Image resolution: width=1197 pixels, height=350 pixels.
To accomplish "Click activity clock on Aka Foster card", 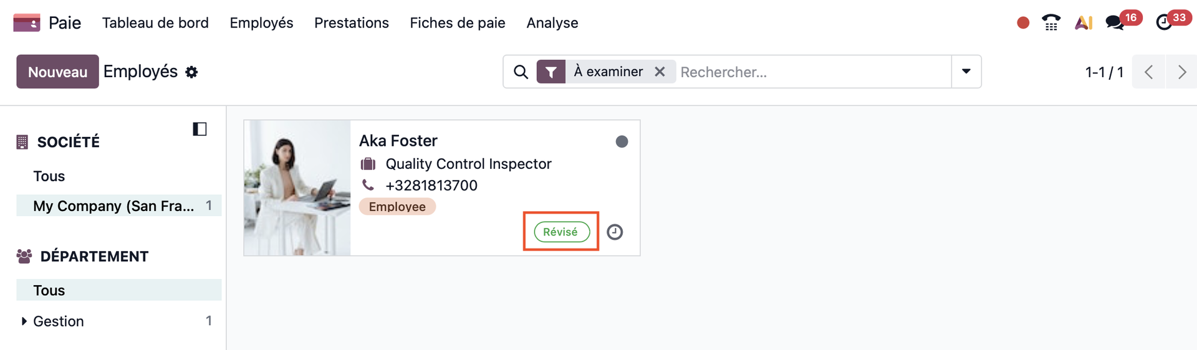I will (615, 232).
